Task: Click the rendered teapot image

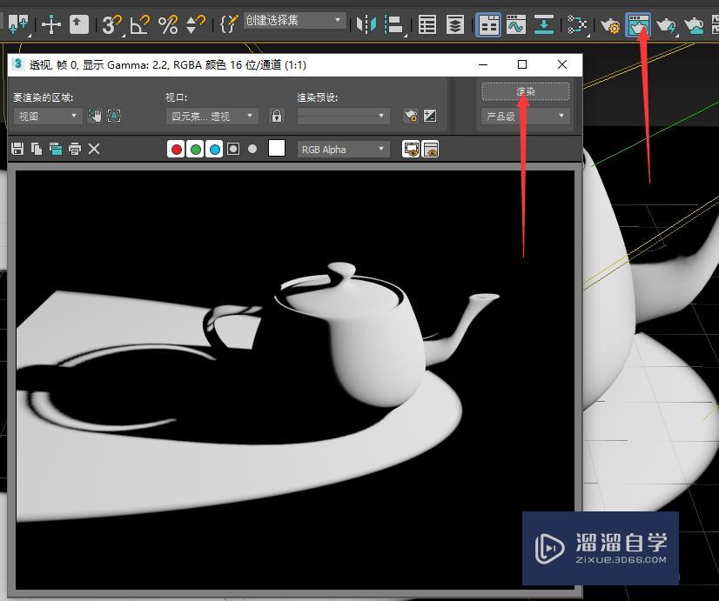Action: click(x=295, y=380)
